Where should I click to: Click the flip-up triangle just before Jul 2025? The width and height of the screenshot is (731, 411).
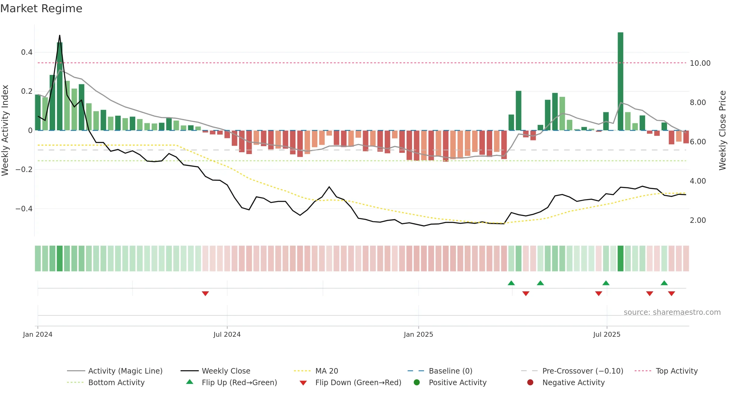click(606, 283)
